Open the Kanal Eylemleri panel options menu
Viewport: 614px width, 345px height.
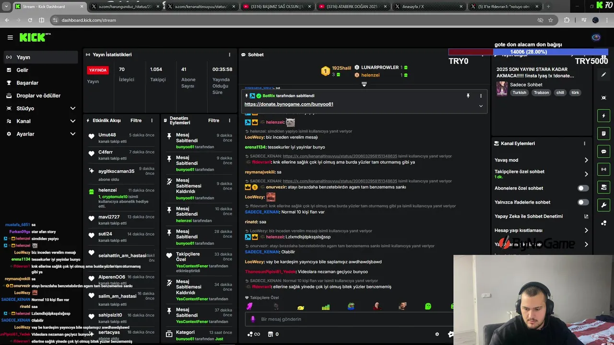click(584, 143)
